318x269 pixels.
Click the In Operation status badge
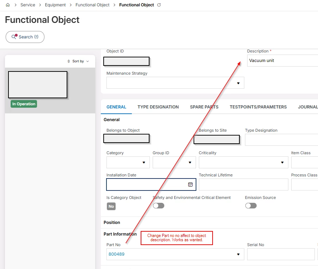[x=24, y=104]
